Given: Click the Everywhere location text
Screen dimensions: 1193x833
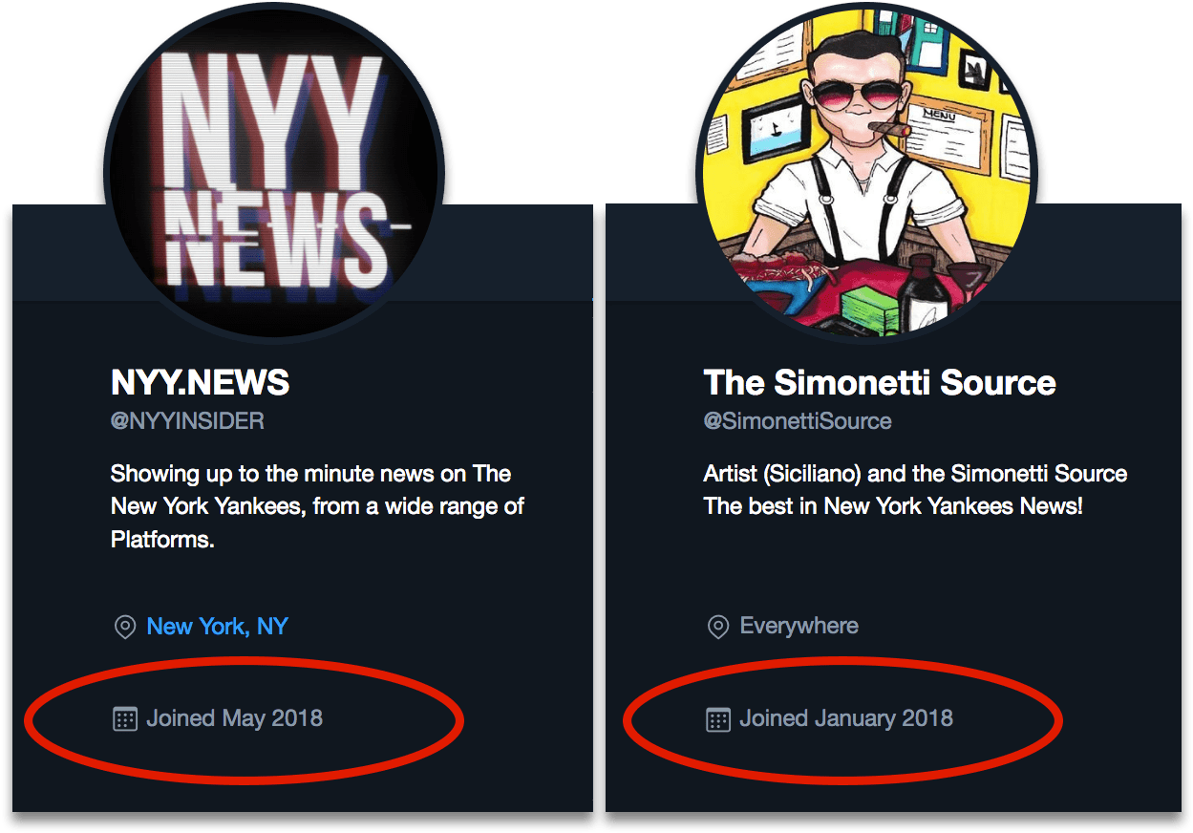Looking at the screenshot, I should [x=799, y=627].
